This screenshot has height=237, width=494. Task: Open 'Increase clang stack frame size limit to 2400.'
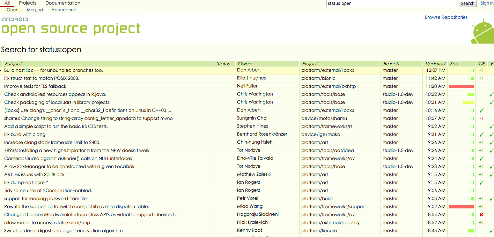(x=52, y=143)
